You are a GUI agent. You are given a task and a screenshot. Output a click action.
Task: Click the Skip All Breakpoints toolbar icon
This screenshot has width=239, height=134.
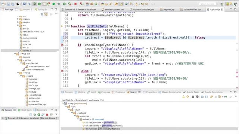(x=29, y=4)
